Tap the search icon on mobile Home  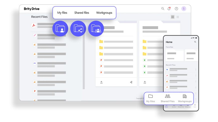pyautogui.click(x=195, y=42)
